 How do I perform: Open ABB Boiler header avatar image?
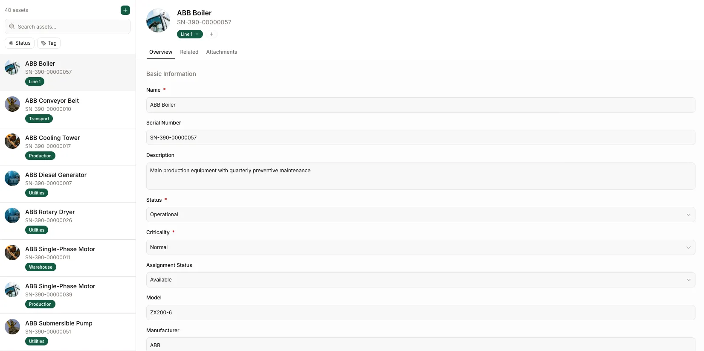[158, 20]
